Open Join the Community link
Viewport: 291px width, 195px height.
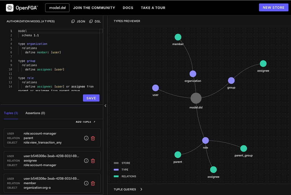pyautogui.click(x=94, y=8)
